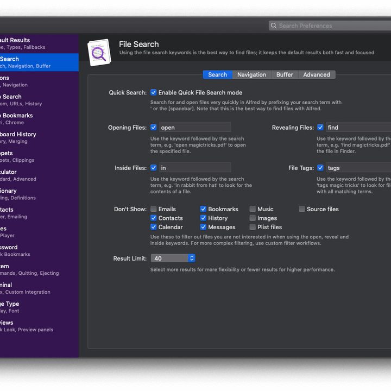The image size is (391, 391).
Task: Click the 'Quick Search:' label
Action: (x=128, y=92)
